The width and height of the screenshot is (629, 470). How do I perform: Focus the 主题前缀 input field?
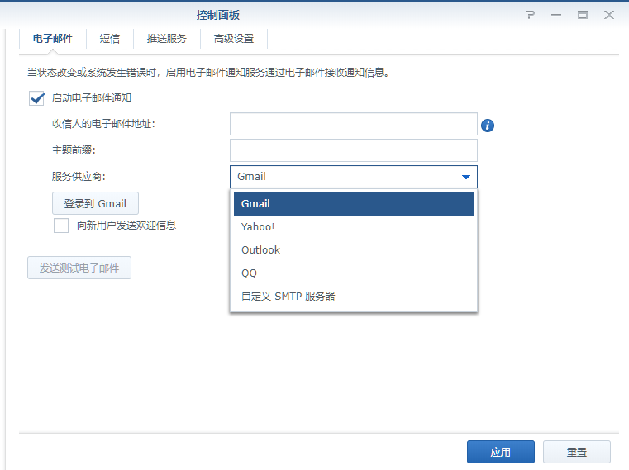(353, 150)
